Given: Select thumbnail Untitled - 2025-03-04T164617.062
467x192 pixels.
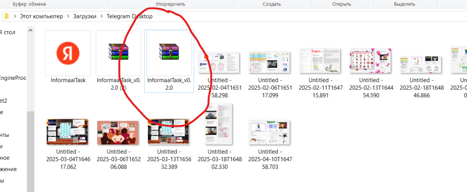Looking at the screenshot, I should 68,132.
